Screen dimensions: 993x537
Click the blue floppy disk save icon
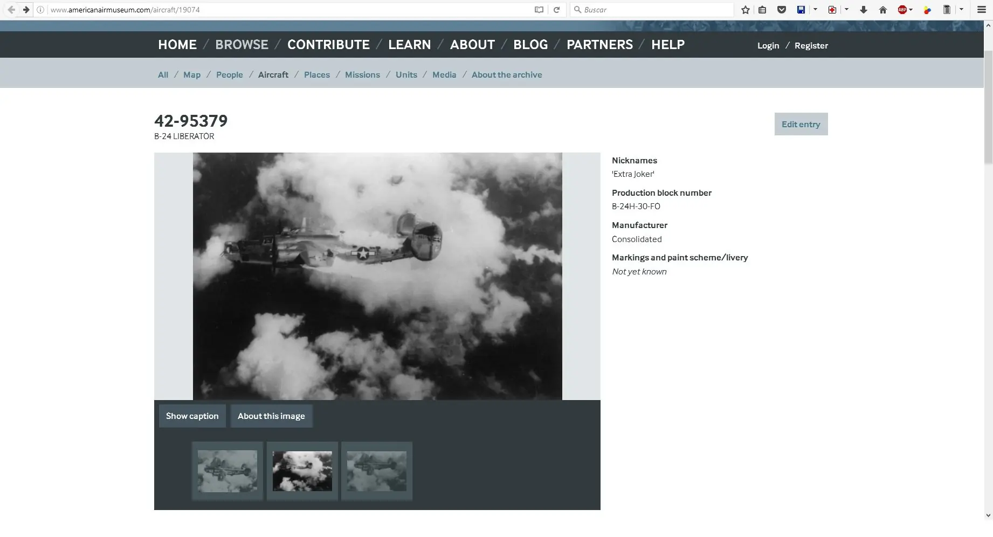(x=801, y=10)
